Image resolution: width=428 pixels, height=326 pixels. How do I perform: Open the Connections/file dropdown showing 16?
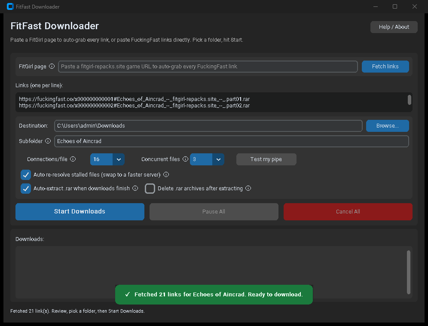pos(107,159)
